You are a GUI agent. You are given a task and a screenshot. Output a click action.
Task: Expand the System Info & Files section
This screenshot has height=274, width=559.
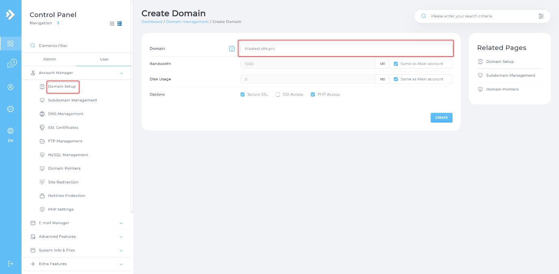121,250
